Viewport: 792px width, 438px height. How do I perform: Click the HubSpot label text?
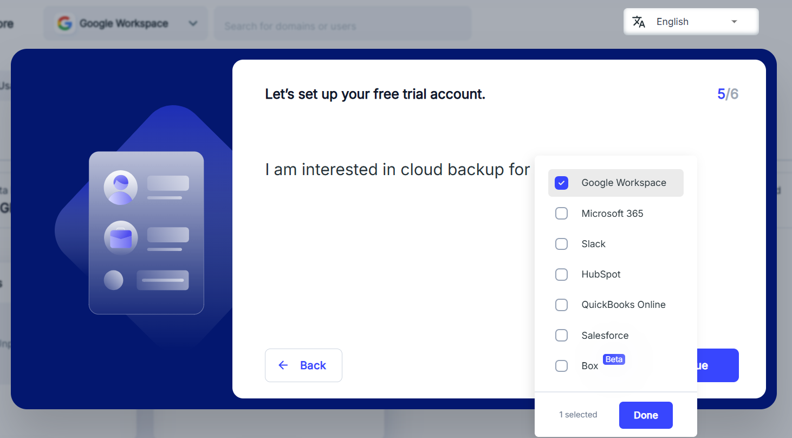pyautogui.click(x=601, y=274)
